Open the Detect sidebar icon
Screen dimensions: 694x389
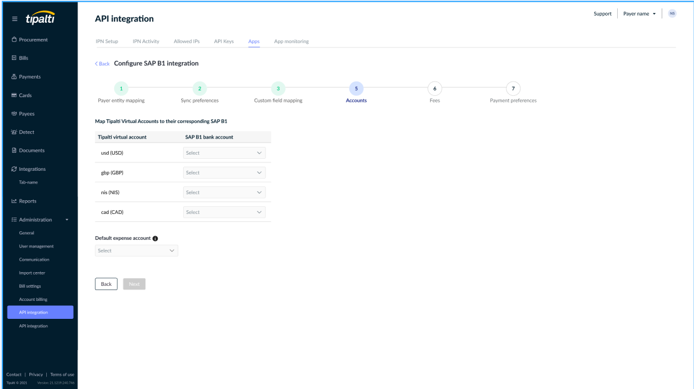[x=14, y=132]
